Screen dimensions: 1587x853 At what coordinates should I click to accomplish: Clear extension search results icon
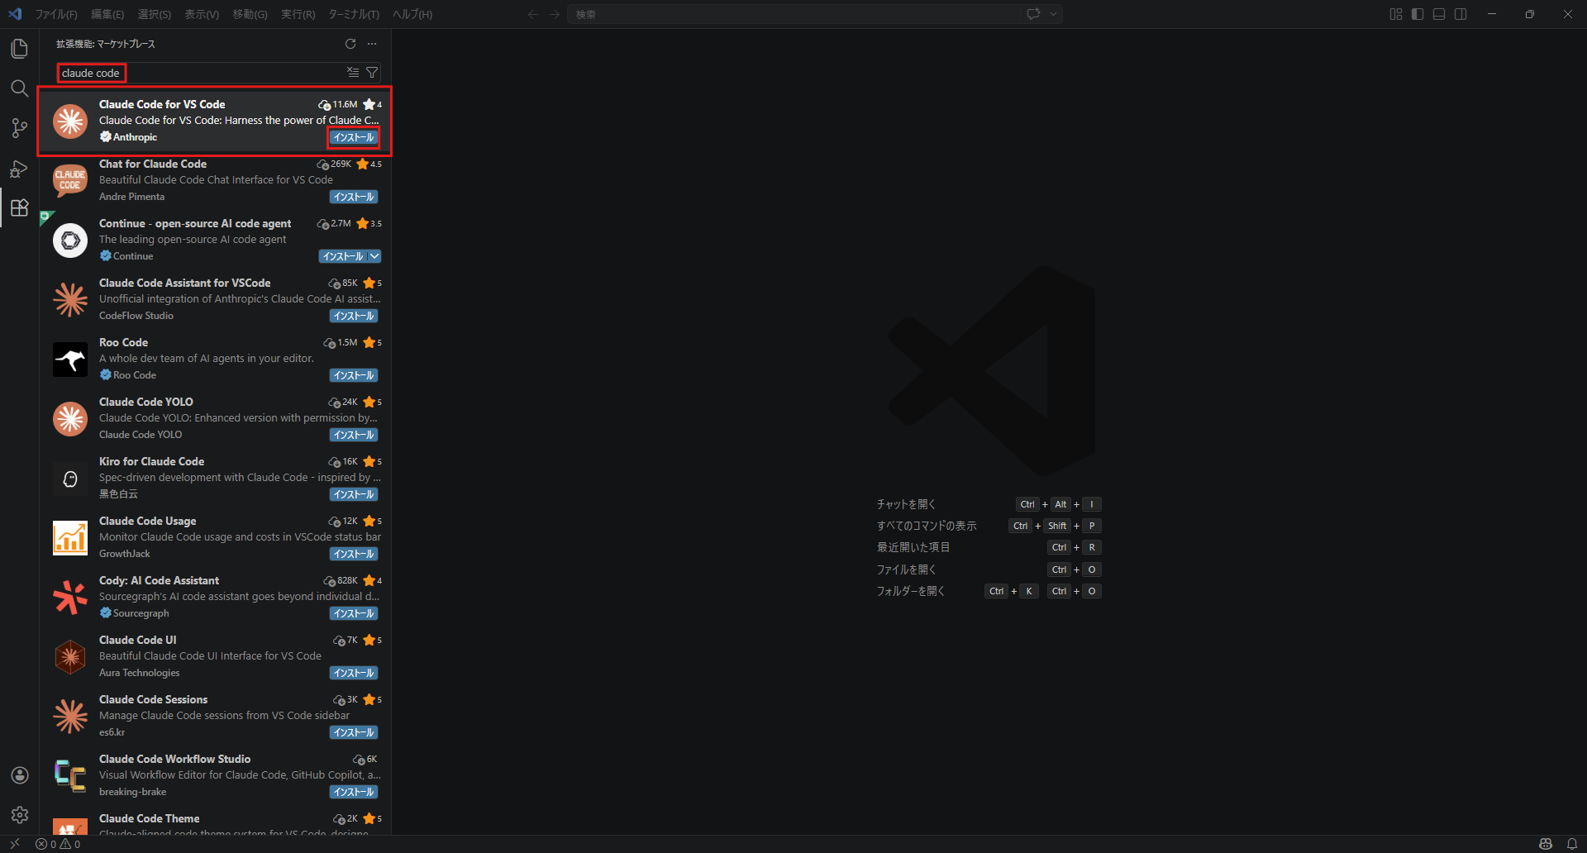(x=353, y=73)
